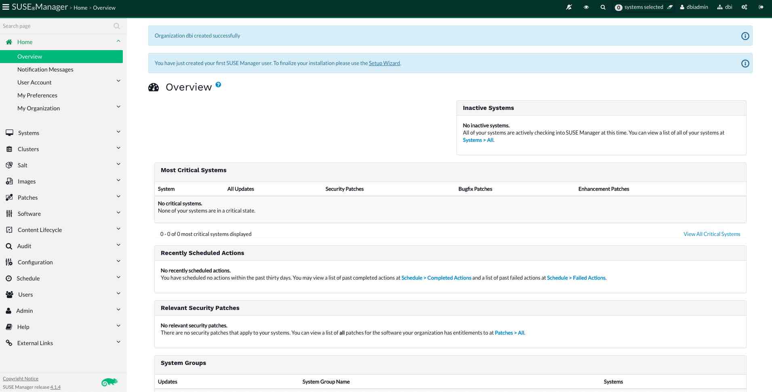Click the Audit magnifier icon
Viewport: 772px width, 392px height.
click(9, 246)
